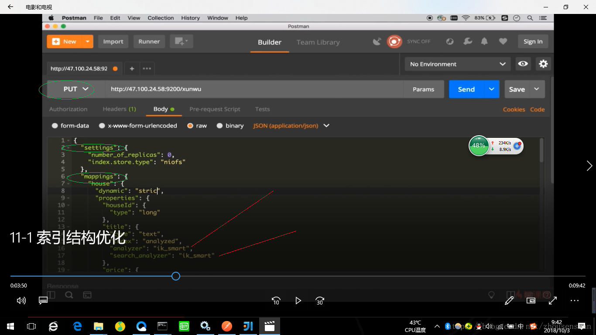Click the Save button

point(517,89)
